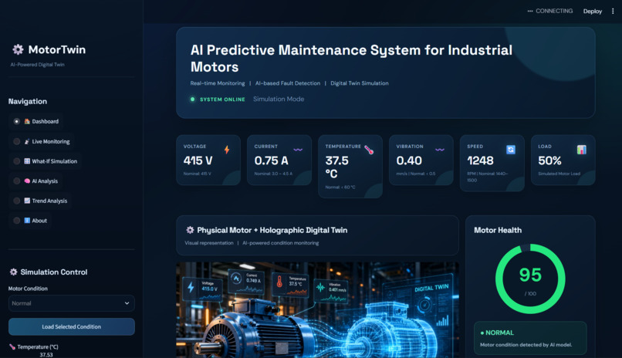Click the Live Monitoring satellite icon
This screenshot has height=358, width=622.
[27, 141]
